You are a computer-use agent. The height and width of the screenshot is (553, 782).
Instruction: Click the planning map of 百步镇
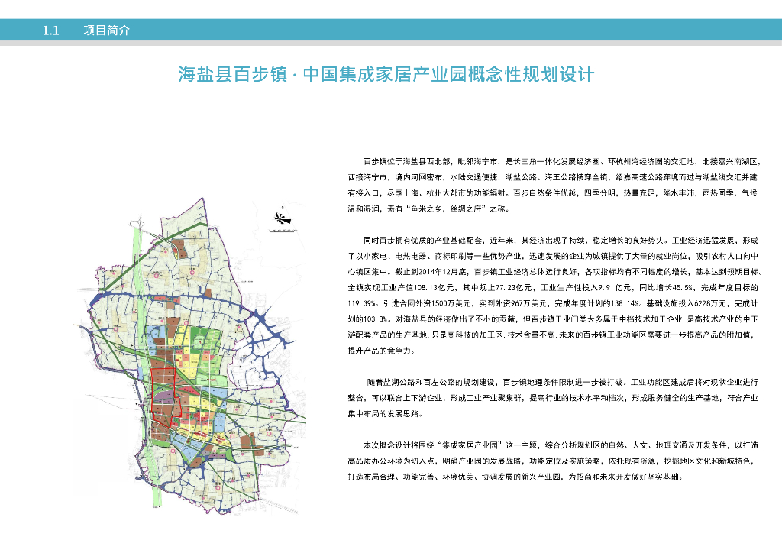coord(190,355)
